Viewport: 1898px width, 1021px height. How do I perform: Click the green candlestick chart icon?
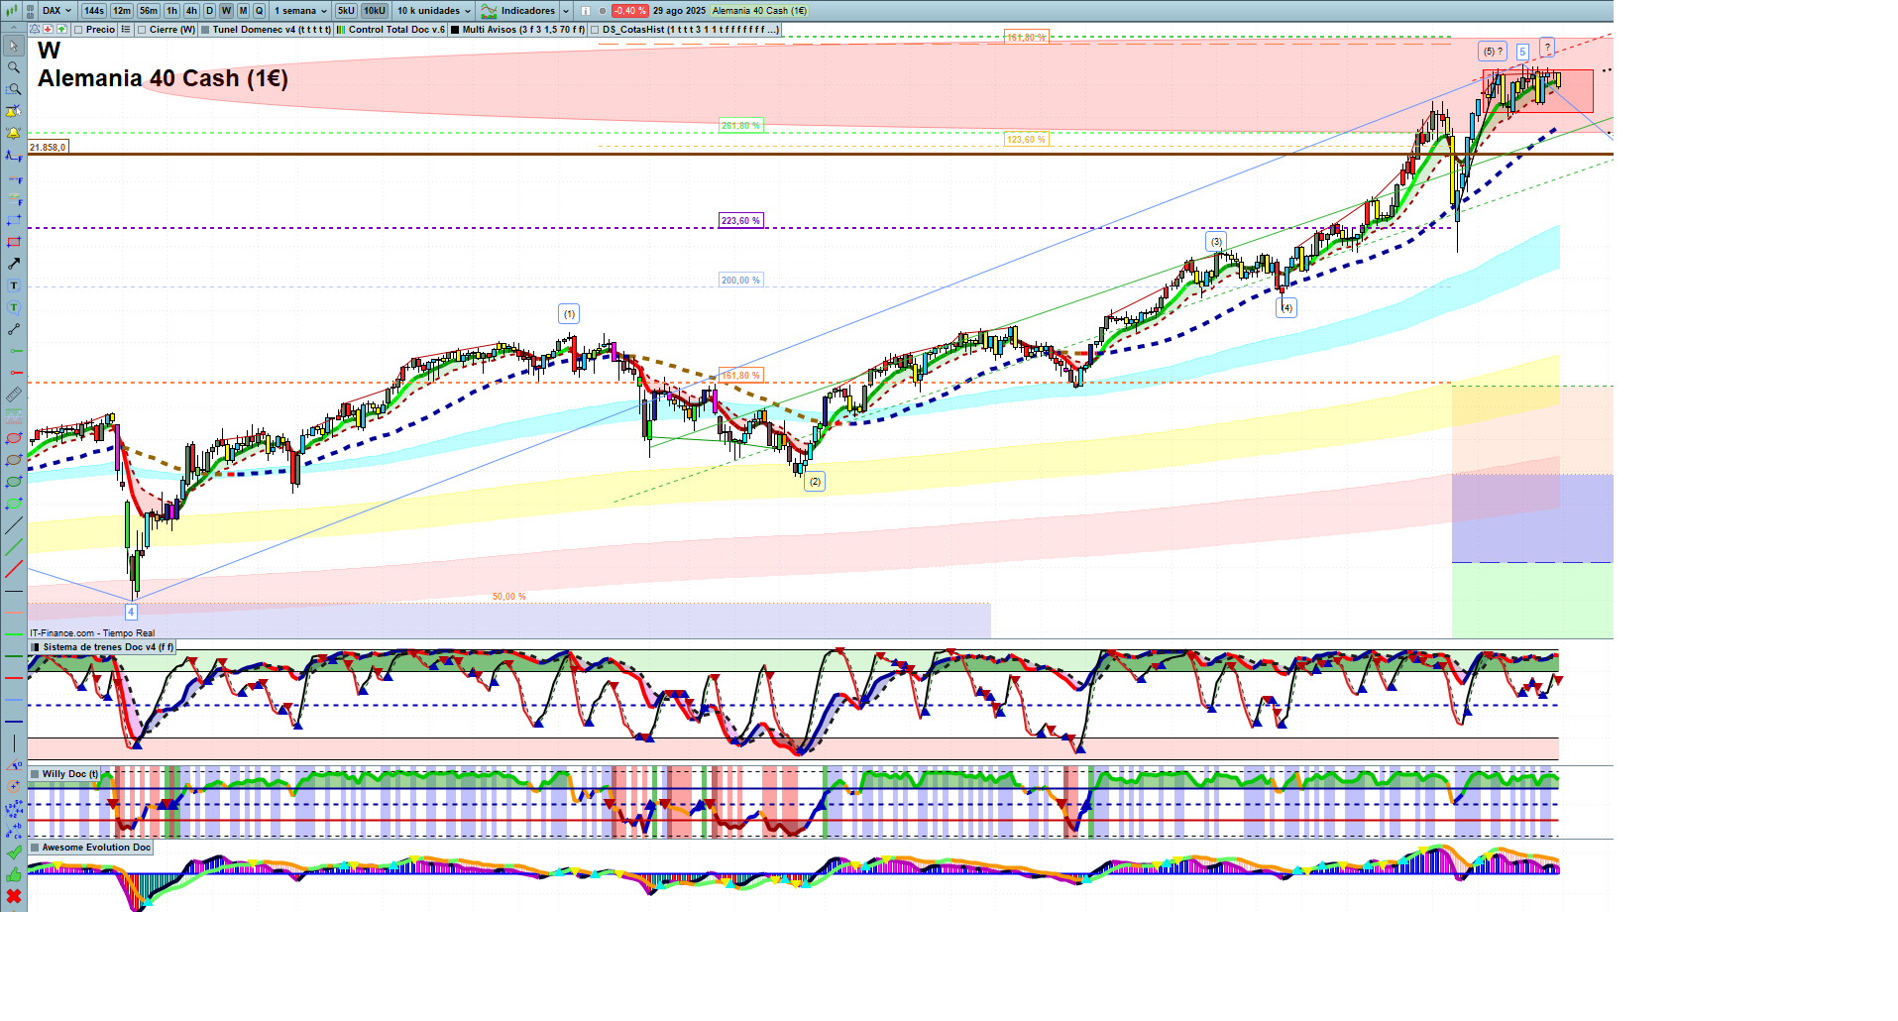pos(12,11)
